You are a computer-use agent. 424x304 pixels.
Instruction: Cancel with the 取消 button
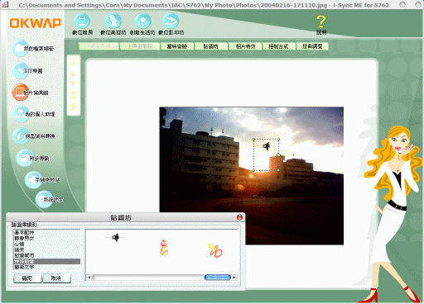pos(56,278)
